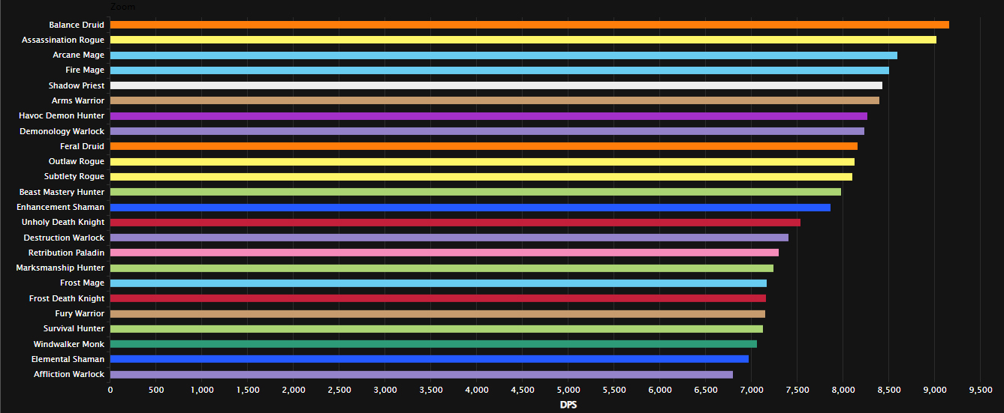1004x413 pixels.
Task: Click the Assassination Rogue bar
Action: tap(523, 40)
